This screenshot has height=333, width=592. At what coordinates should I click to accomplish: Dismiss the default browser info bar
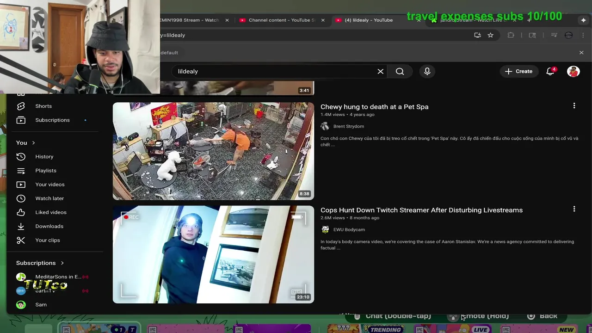[x=581, y=53]
